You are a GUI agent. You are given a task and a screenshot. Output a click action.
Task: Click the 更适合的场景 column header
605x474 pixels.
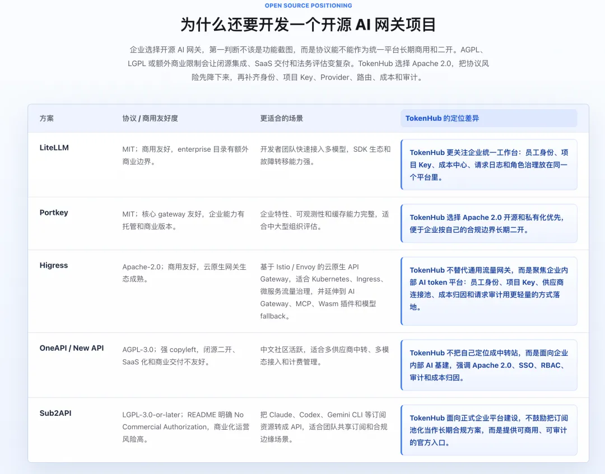tap(282, 118)
